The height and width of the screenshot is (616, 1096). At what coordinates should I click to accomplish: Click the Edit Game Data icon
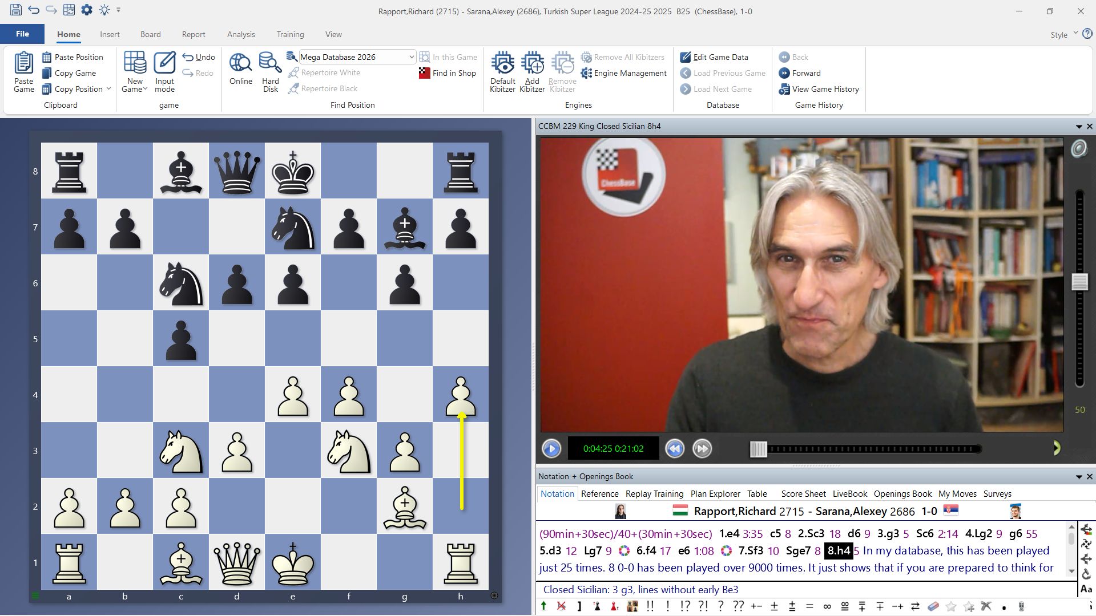click(x=686, y=57)
